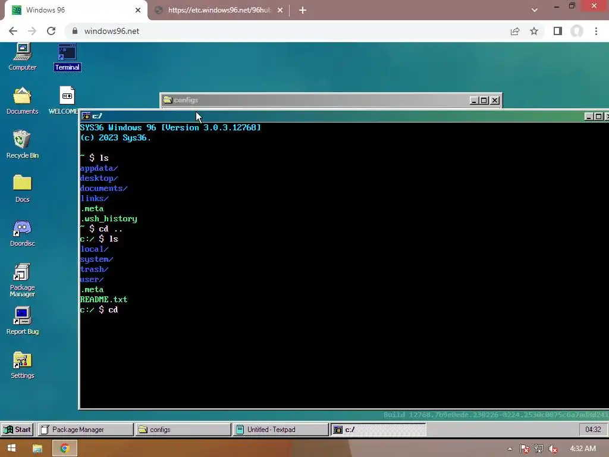The image size is (609, 457).
Task: Click 'trash/' in terminal listing
Action: (x=94, y=270)
